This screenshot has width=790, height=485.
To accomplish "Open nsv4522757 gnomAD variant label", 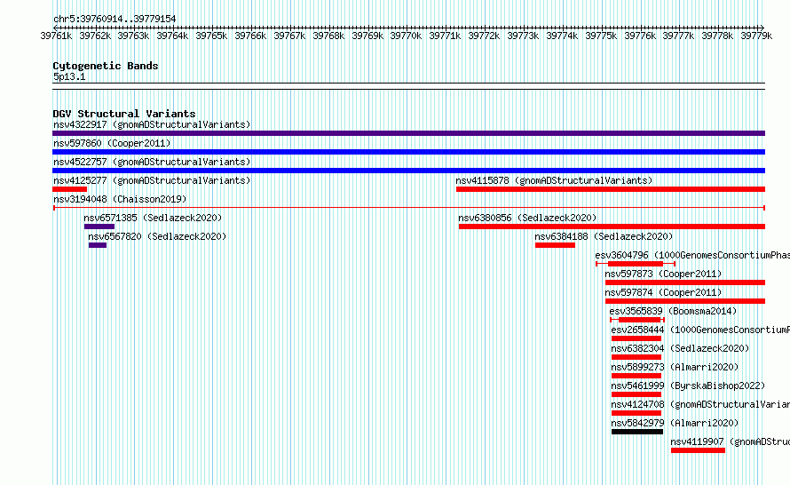I will (152, 162).
